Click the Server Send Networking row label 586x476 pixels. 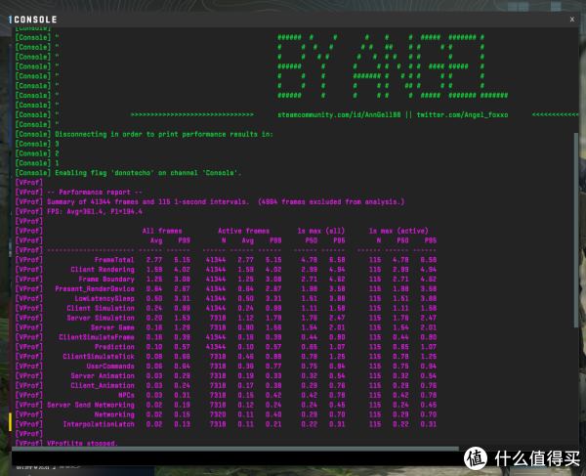click(x=90, y=404)
